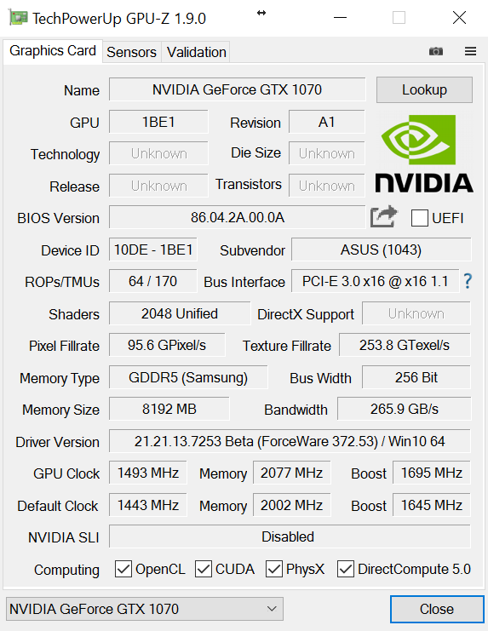This screenshot has height=631, width=488.
Task: Click the Lookup button
Action: pyautogui.click(x=424, y=89)
